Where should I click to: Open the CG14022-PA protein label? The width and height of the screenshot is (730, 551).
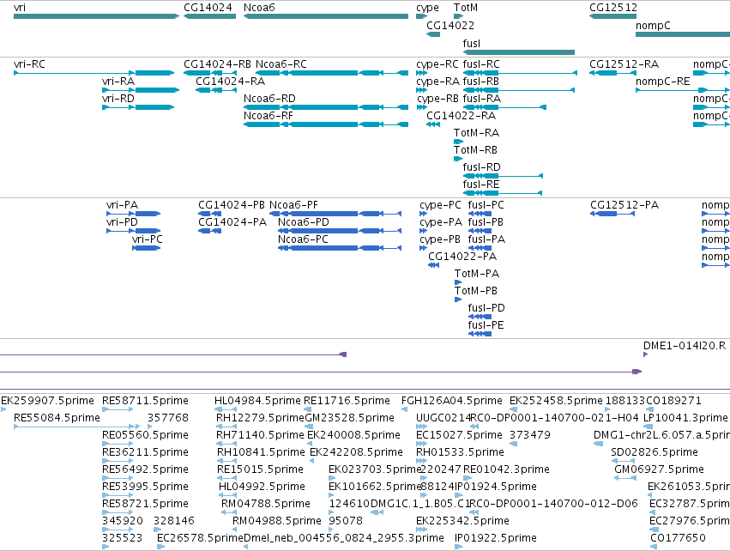[462, 257]
